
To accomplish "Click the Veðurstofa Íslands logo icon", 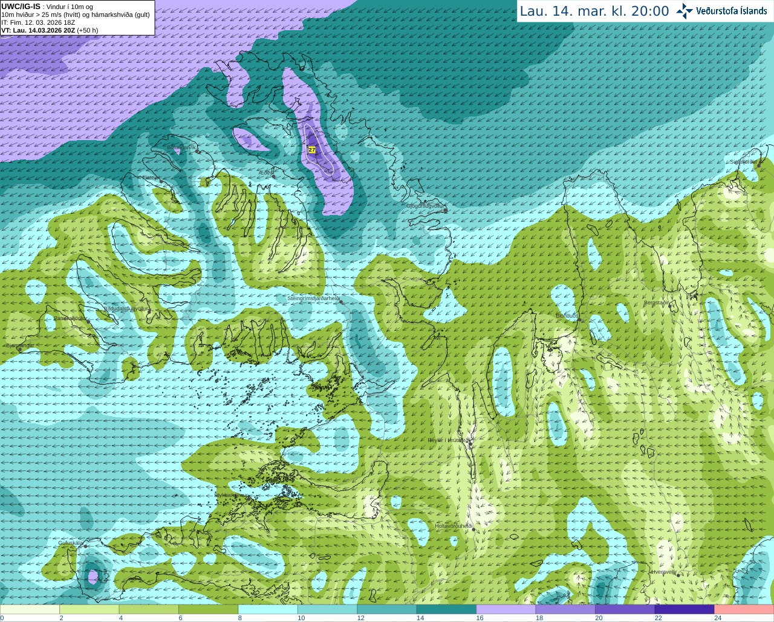I will tap(685, 11).
